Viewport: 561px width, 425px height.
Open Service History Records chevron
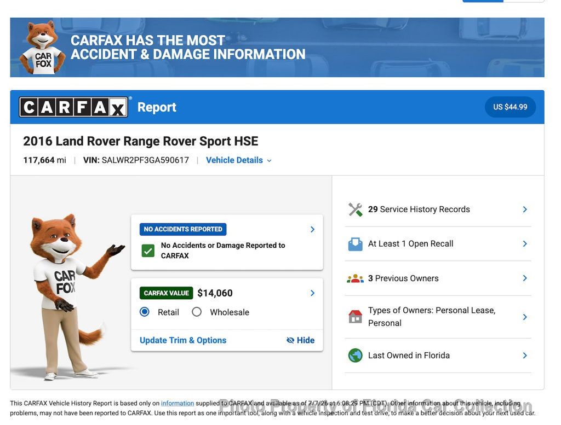click(525, 209)
